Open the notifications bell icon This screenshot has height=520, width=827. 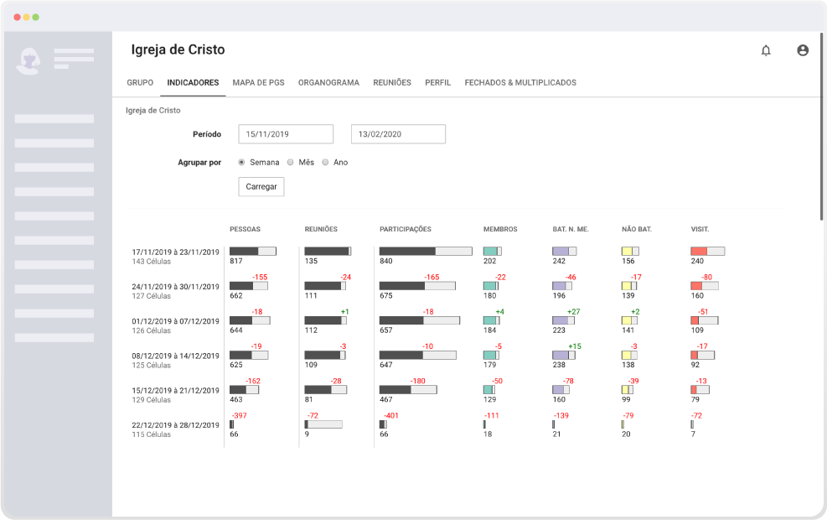[766, 50]
